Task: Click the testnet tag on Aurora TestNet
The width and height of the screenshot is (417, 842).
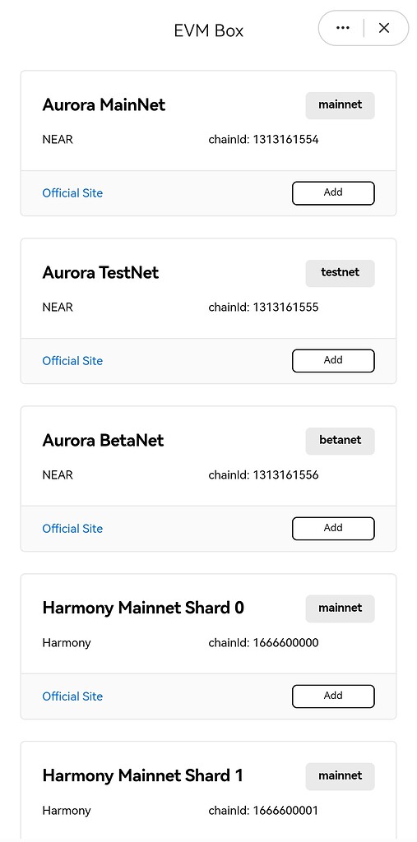Action: click(341, 273)
